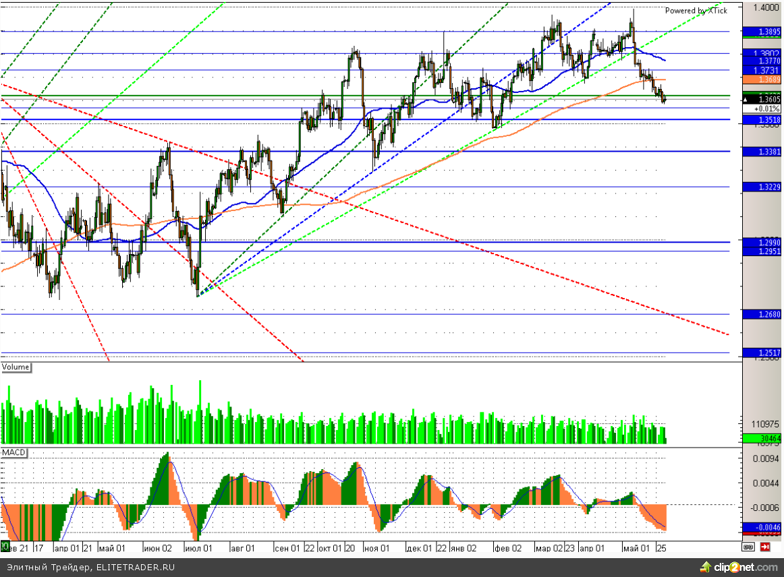Click the orange 1.3689 moving average label
Screen dimensions: 784x577
pyautogui.click(x=762, y=80)
